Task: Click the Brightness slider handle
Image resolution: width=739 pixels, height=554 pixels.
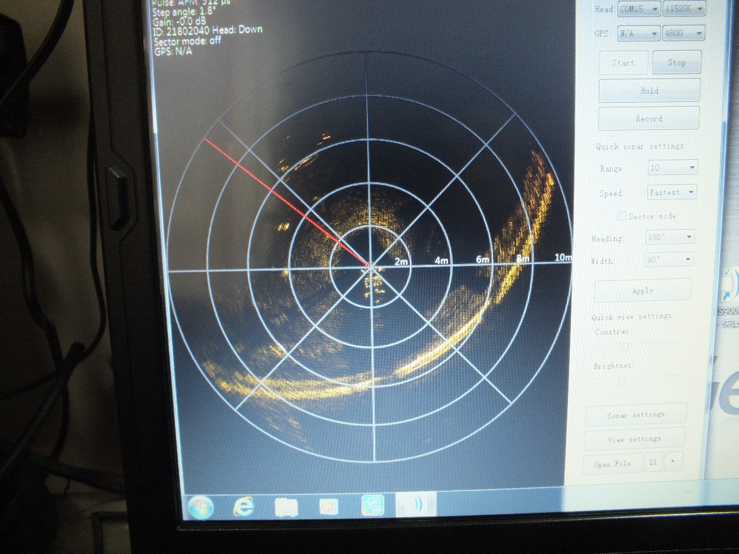Action: click(x=622, y=382)
